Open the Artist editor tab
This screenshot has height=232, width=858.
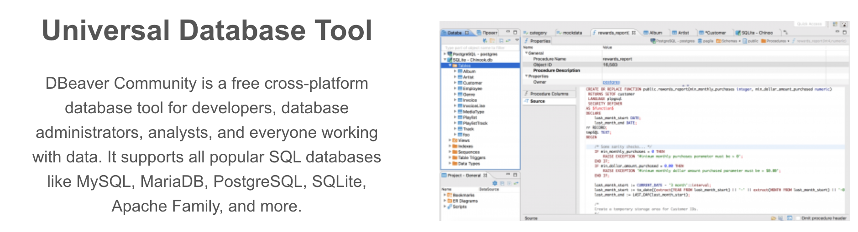pyautogui.click(x=680, y=33)
